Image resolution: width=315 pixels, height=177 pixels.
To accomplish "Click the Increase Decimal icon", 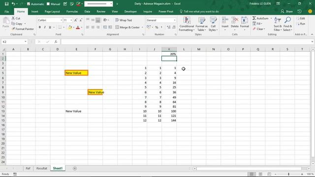I will click(x=169, y=28).
